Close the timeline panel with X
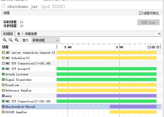This screenshot has width=164, height=117. pos(159,34)
